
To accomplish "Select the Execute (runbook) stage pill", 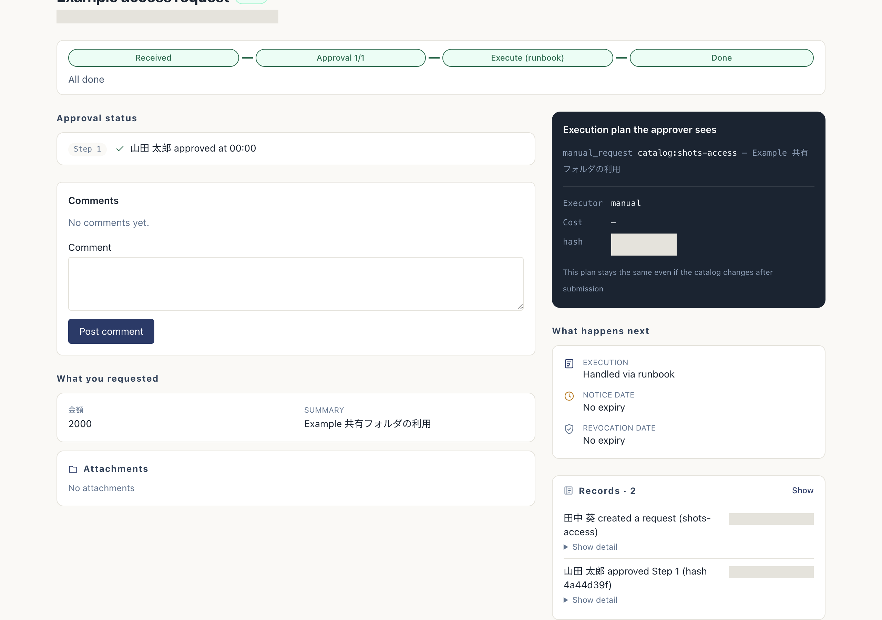I will pos(527,58).
